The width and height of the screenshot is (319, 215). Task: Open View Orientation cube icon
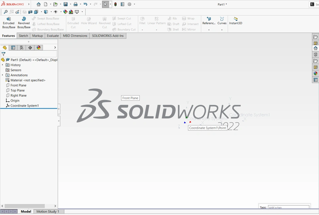tap(36, 12)
